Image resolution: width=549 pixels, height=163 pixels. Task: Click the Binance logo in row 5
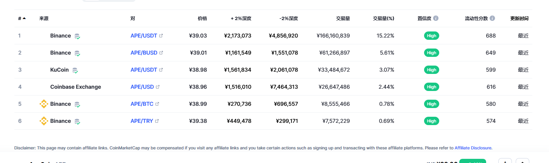[x=44, y=104]
